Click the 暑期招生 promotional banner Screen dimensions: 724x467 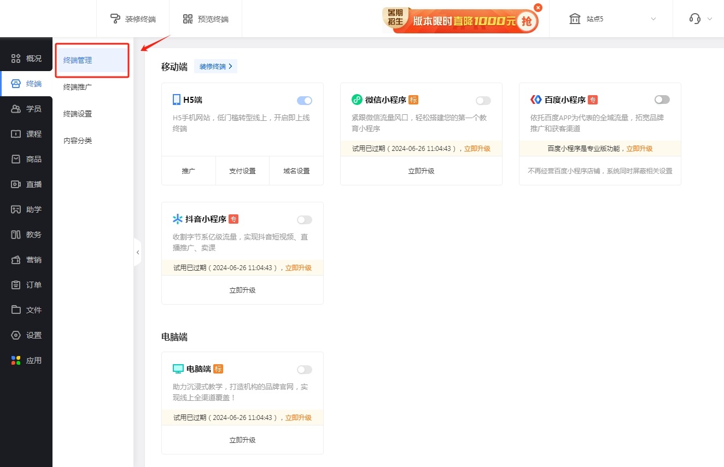click(459, 21)
